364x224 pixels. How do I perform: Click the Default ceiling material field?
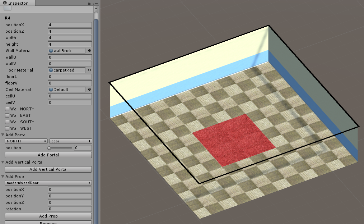(x=67, y=90)
